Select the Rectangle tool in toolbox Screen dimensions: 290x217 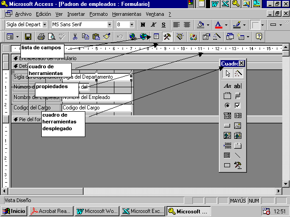(227, 165)
